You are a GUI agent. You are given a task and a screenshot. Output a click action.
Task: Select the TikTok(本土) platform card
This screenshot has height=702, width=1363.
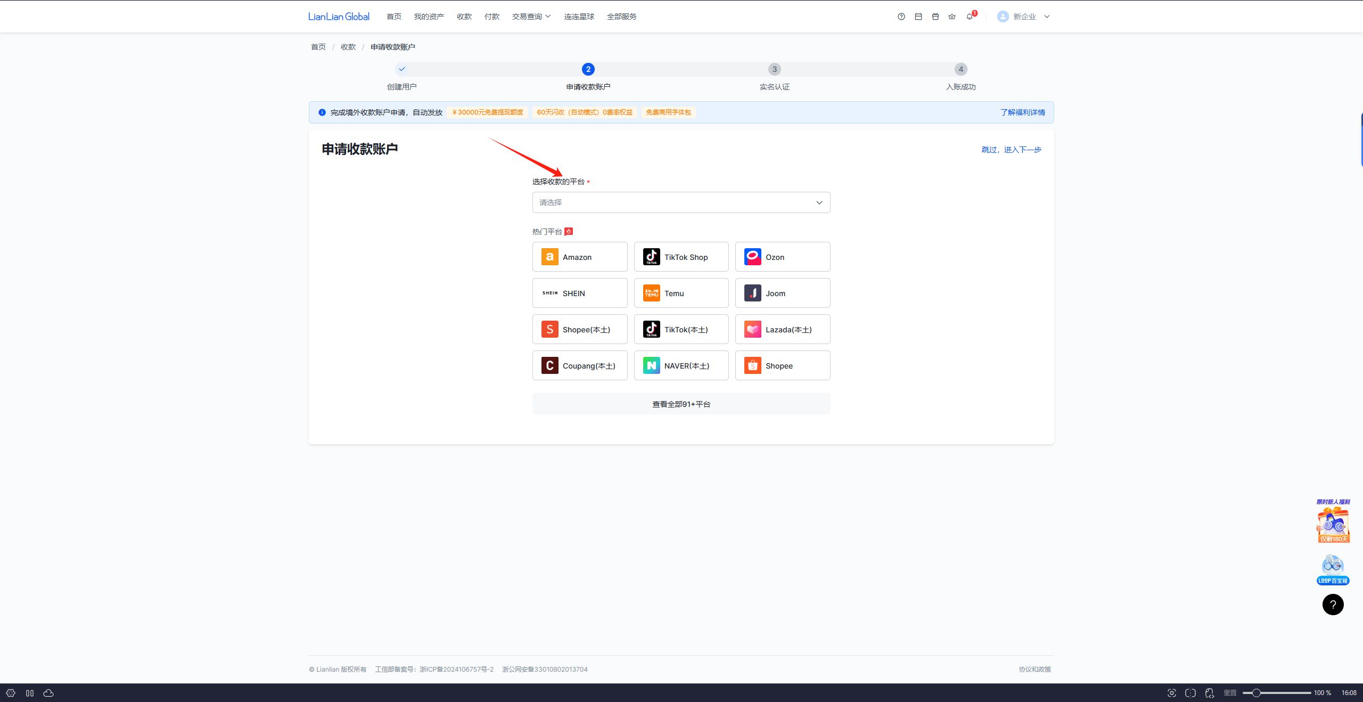pyautogui.click(x=681, y=329)
